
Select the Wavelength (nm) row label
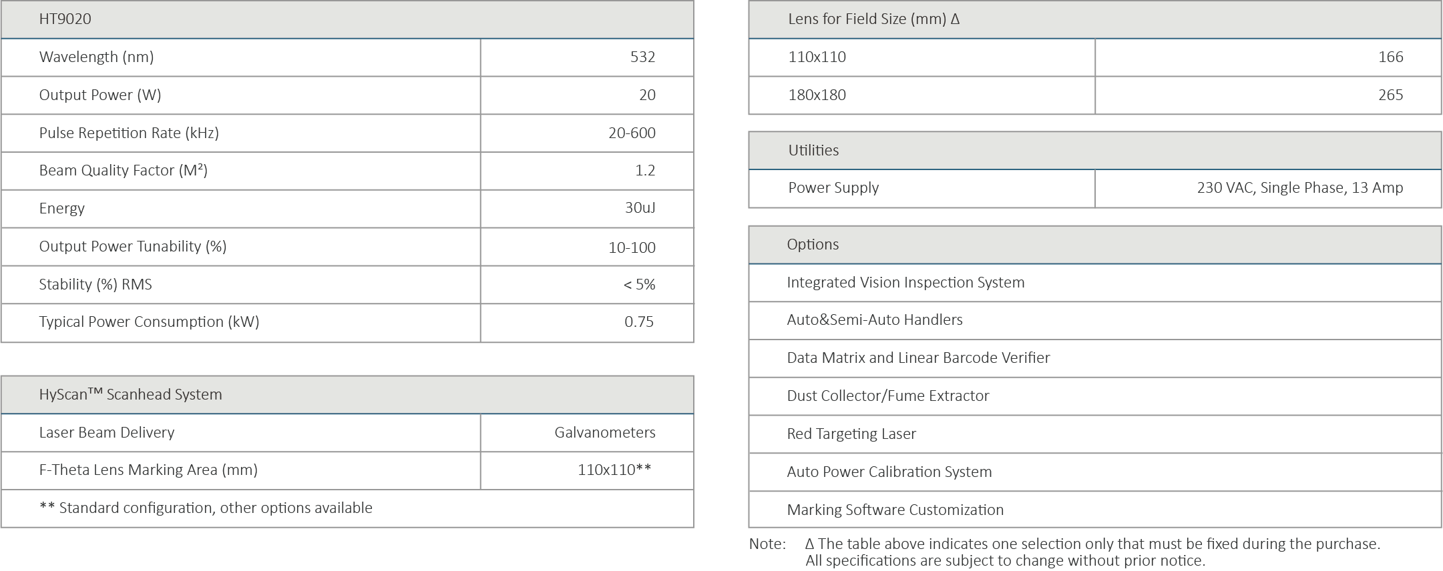[96, 57]
